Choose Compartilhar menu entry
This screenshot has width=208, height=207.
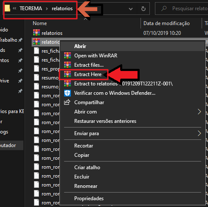tap(132, 102)
